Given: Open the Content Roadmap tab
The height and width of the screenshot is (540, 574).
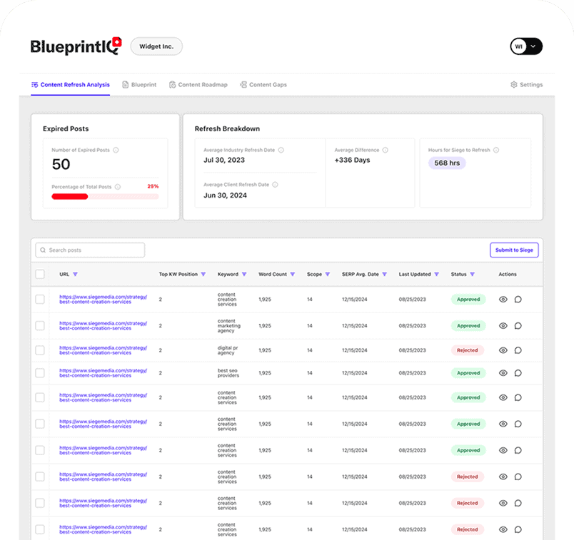Looking at the screenshot, I should click(198, 85).
